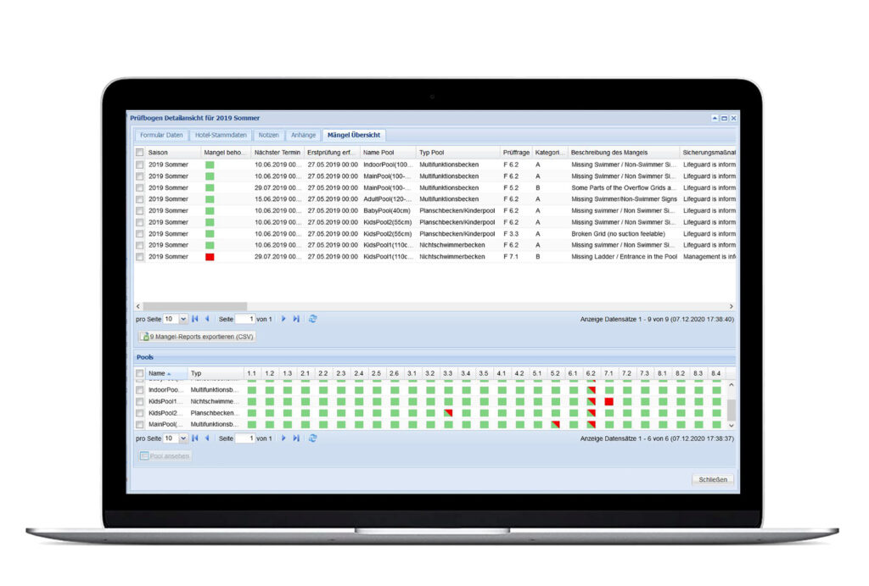Switch to the Formular Daten tab
This screenshot has width=869, height=586.
click(x=161, y=135)
